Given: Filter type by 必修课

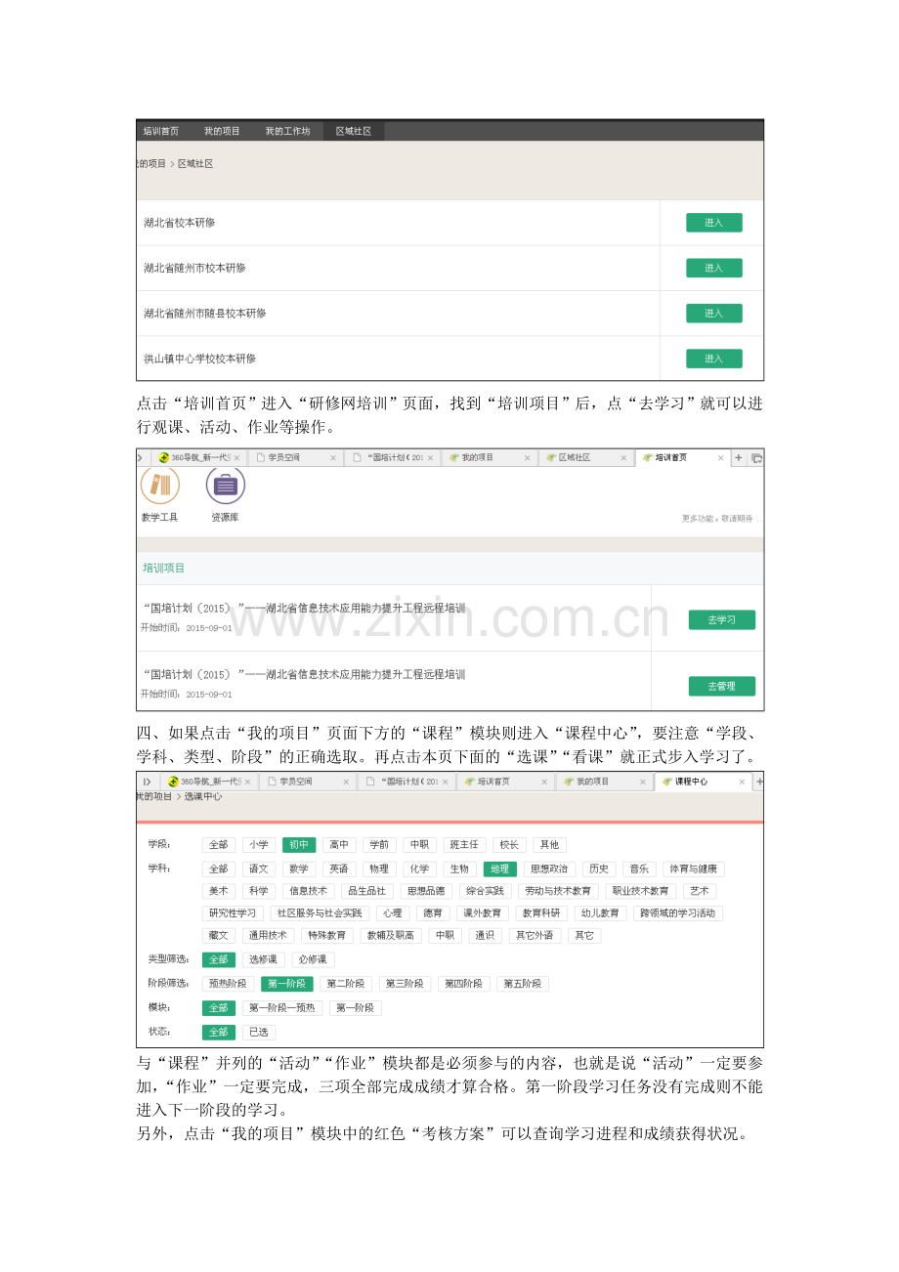Looking at the screenshot, I should [314, 959].
